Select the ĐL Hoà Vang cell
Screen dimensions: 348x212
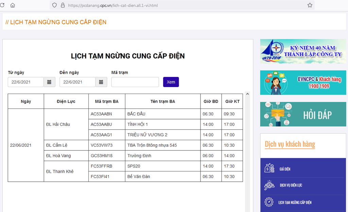click(66, 156)
